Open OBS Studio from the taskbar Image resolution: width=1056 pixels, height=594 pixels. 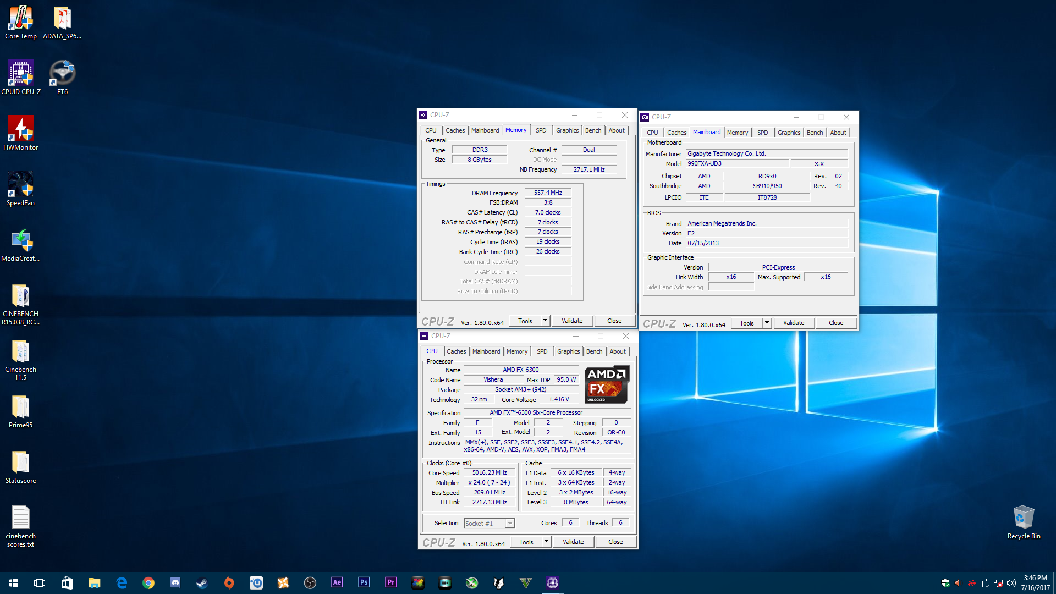click(310, 583)
